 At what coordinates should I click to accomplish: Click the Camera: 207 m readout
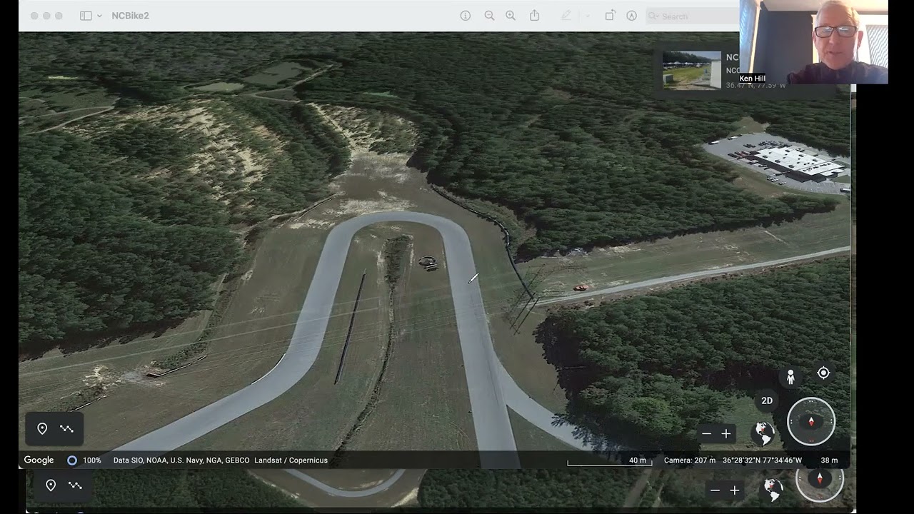coord(690,460)
